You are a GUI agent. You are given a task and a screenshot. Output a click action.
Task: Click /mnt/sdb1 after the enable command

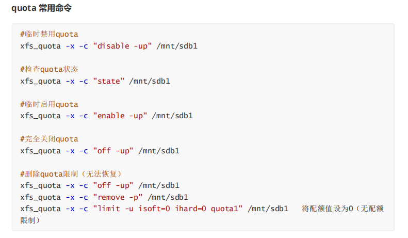[172, 116]
